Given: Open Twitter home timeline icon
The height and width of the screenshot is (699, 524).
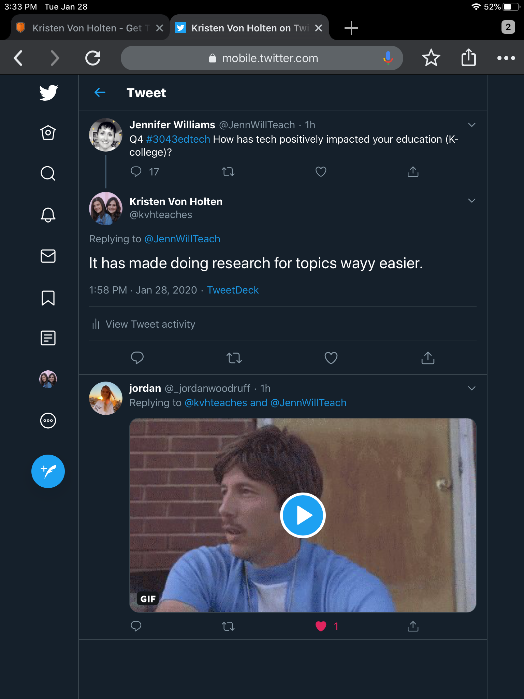Looking at the screenshot, I should (x=48, y=133).
